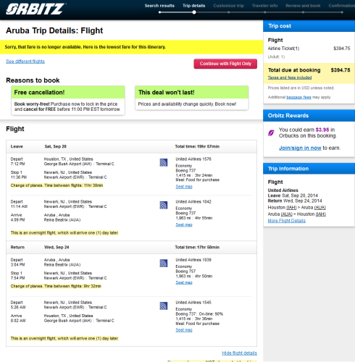Select the Trip details step
The image size is (355, 362).
click(x=193, y=6)
